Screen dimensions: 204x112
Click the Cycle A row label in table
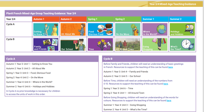[10, 24]
